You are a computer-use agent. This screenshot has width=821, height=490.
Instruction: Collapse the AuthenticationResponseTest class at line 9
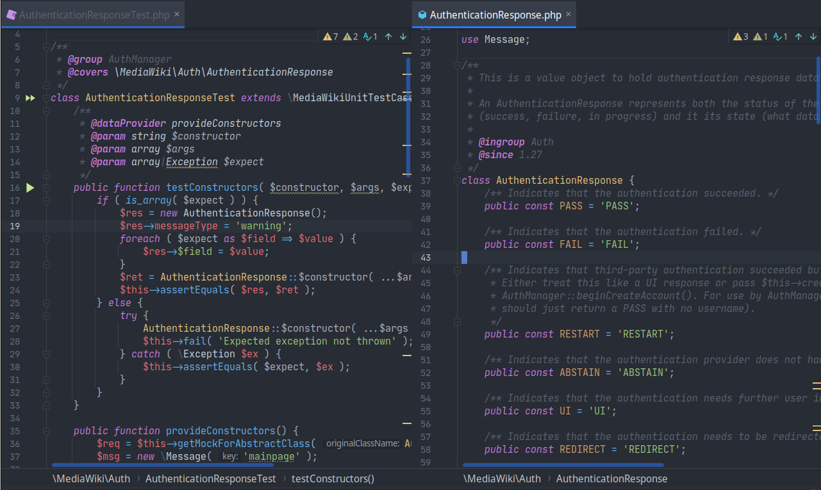tap(46, 98)
